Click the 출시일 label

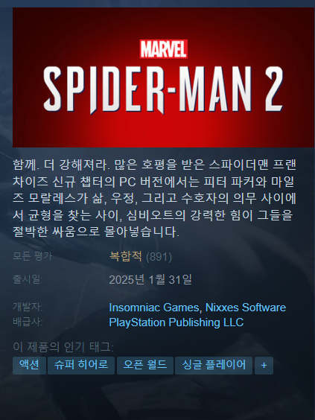click(x=28, y=279)
